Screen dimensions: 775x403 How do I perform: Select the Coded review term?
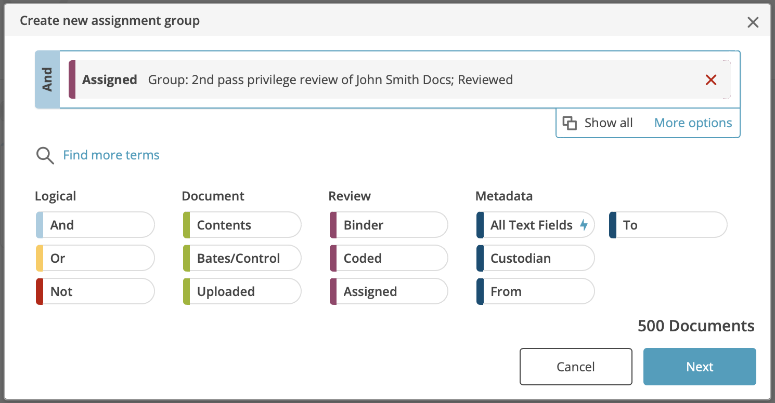coord(388,258)
